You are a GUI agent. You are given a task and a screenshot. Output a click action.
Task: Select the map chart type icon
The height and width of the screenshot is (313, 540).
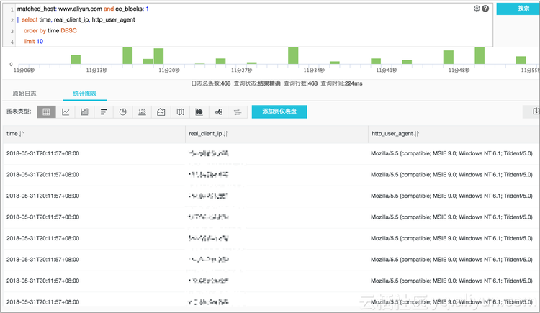pos(180,112)
